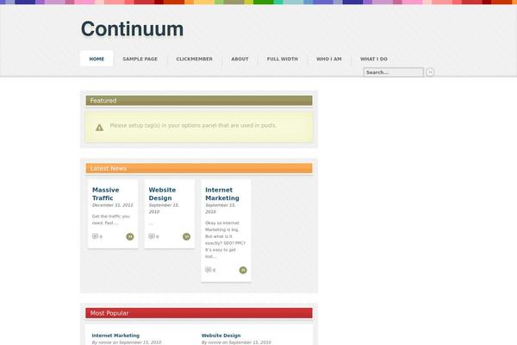Viewport: 517px width, 345px height.
Task: Open the About menu item
Action: (x=240, y=59)
